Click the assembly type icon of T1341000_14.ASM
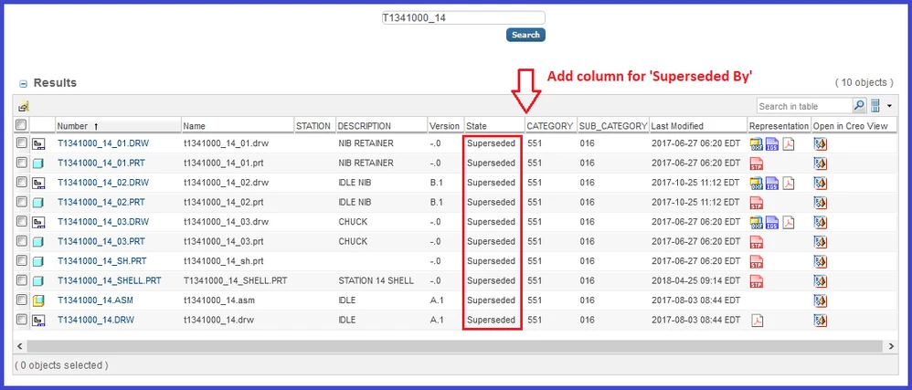The width and height of the screenshot is (912, 390). click(39, 301)
